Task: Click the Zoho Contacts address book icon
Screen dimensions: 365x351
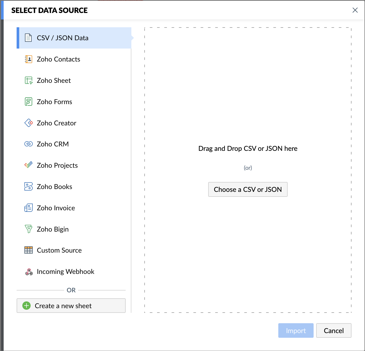Action: click(28, 59)
